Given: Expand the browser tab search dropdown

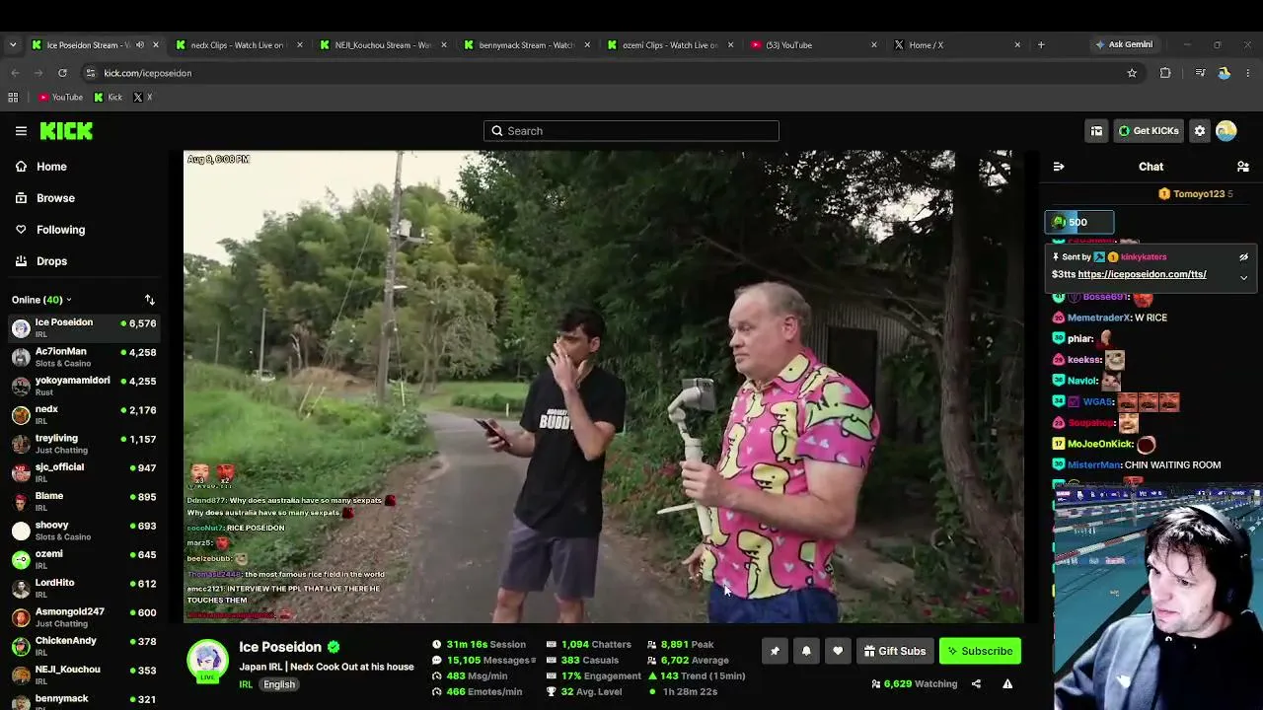Looking at the screenshot, I should point(13,44).
